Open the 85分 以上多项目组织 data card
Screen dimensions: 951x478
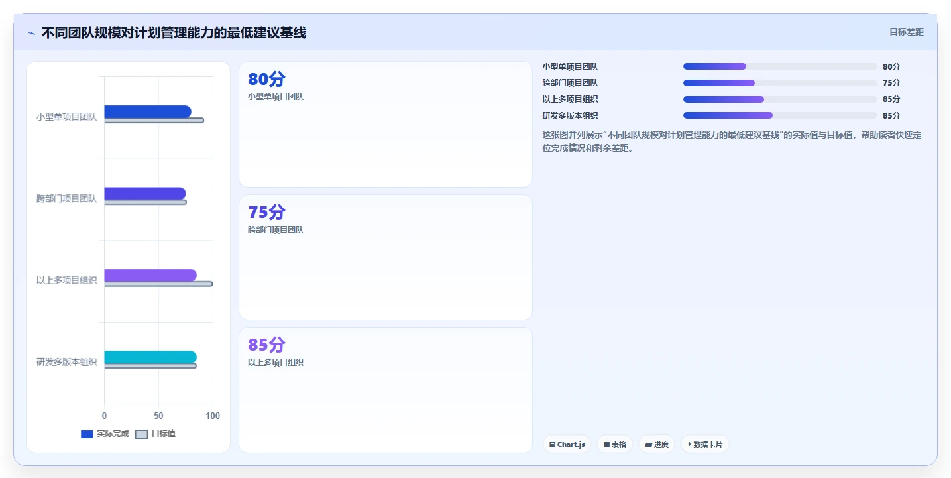click(386, 390)
